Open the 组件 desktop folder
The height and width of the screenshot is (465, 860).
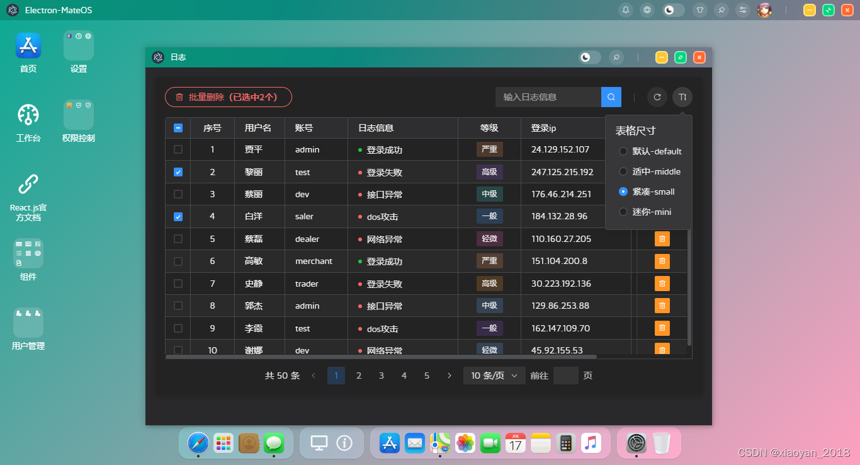[x=28, y=253]
